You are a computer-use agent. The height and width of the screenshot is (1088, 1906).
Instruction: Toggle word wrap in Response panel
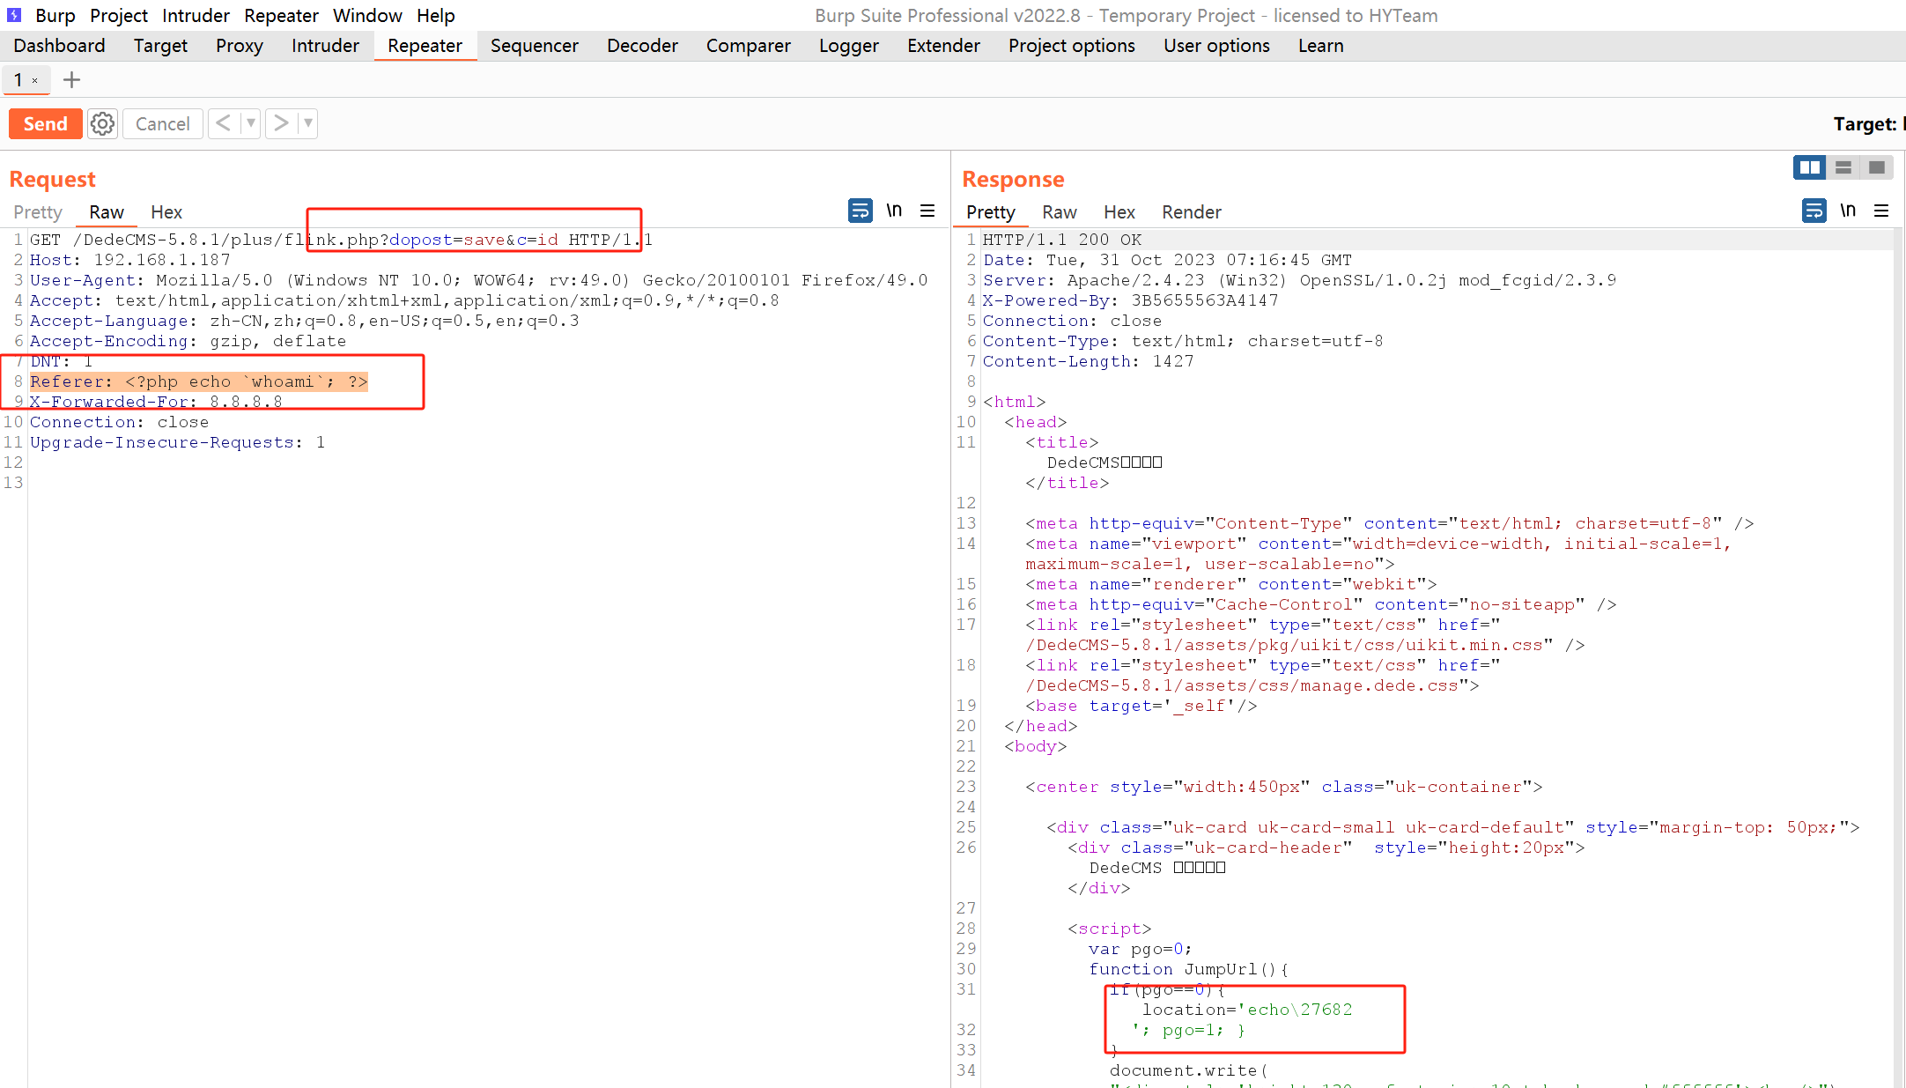point(1814,211)
